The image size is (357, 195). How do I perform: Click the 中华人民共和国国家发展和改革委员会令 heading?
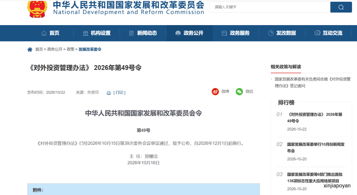pyautogui.click(x=143, y=113)
